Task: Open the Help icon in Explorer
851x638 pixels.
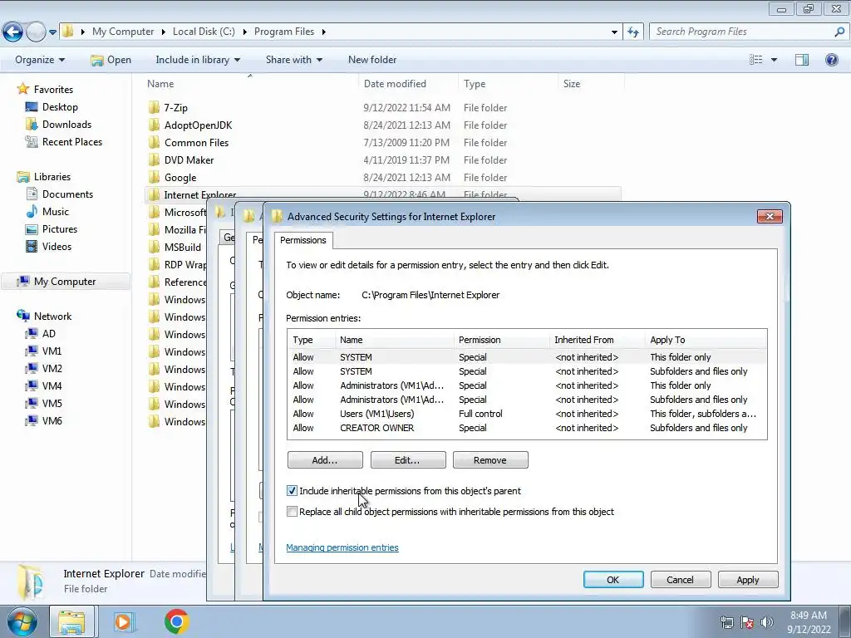Action: coord(831,60)
